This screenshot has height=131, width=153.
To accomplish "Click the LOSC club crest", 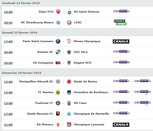I will pyautogui.click(x=69, y=23).
